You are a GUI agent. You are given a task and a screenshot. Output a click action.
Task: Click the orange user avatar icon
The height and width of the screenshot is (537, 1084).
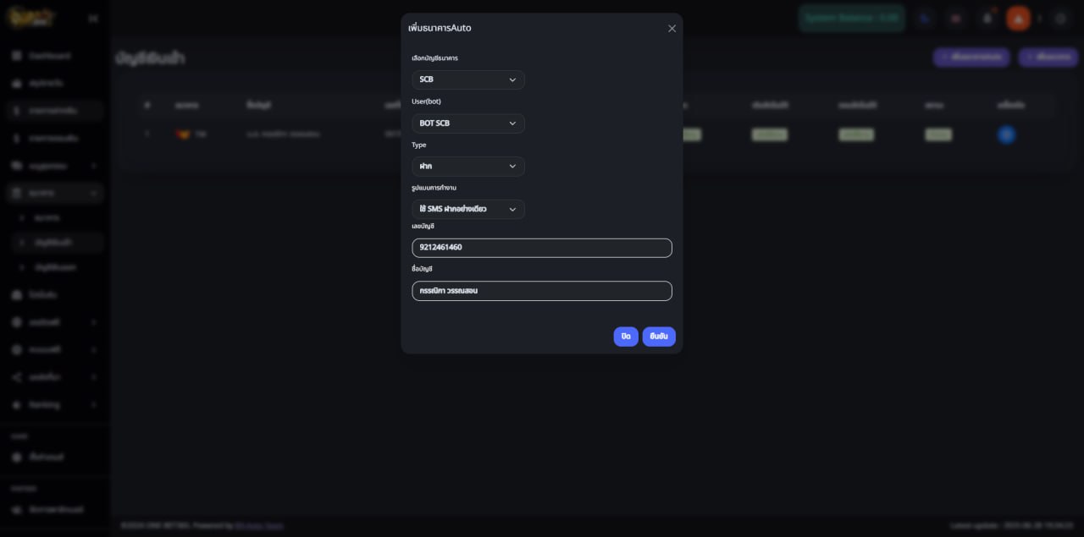point(1017,18)
